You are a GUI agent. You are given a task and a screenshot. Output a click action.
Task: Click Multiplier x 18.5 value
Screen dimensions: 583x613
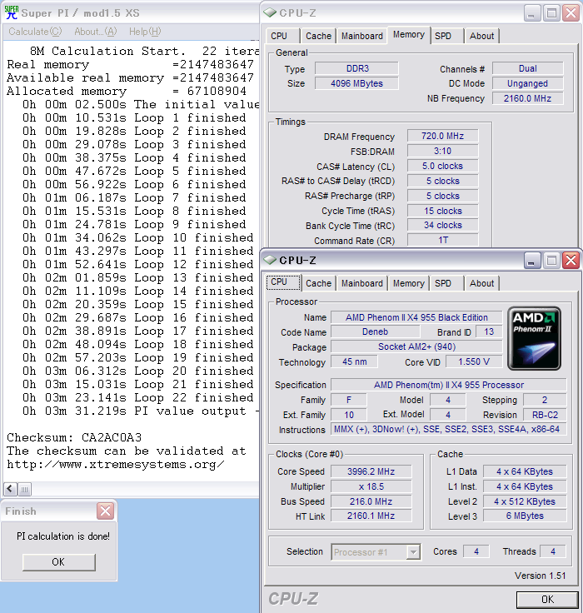371,486
